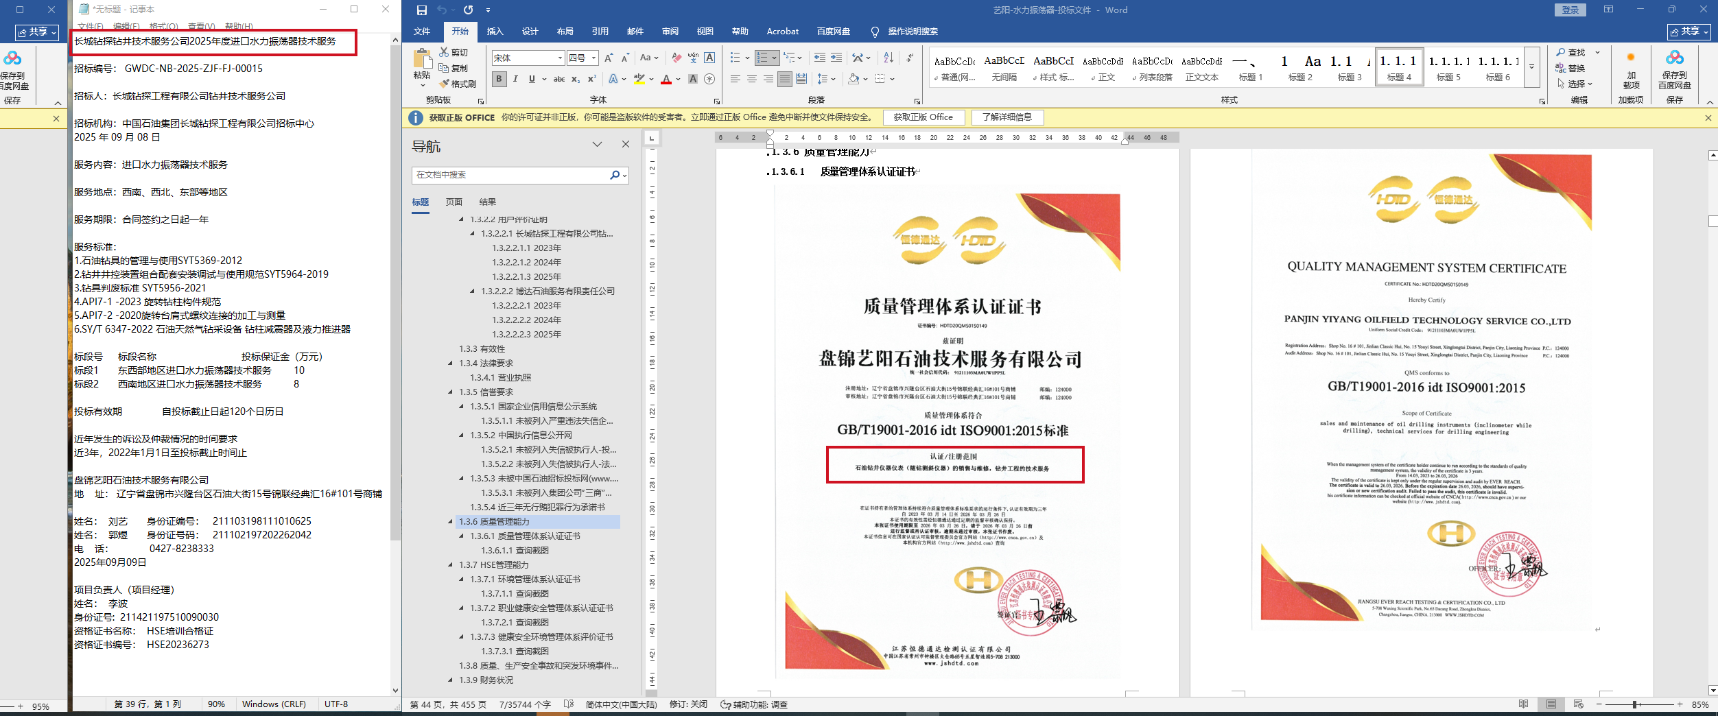The width and height of the screenshot is (1718, 716).
Task: Center the paragraph text
Action: point(752,79)
